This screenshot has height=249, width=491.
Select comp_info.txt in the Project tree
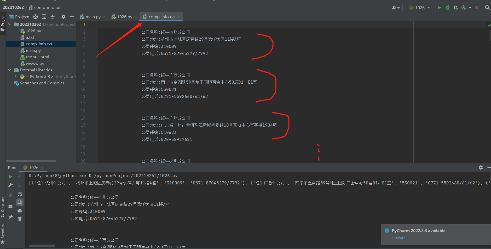[x=39, y=44]
